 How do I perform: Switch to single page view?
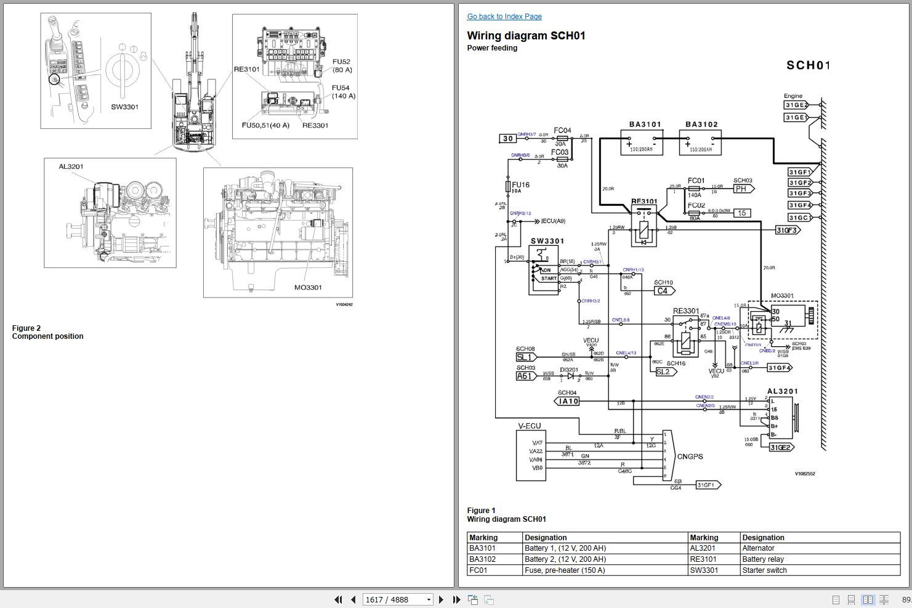(836, 599)
